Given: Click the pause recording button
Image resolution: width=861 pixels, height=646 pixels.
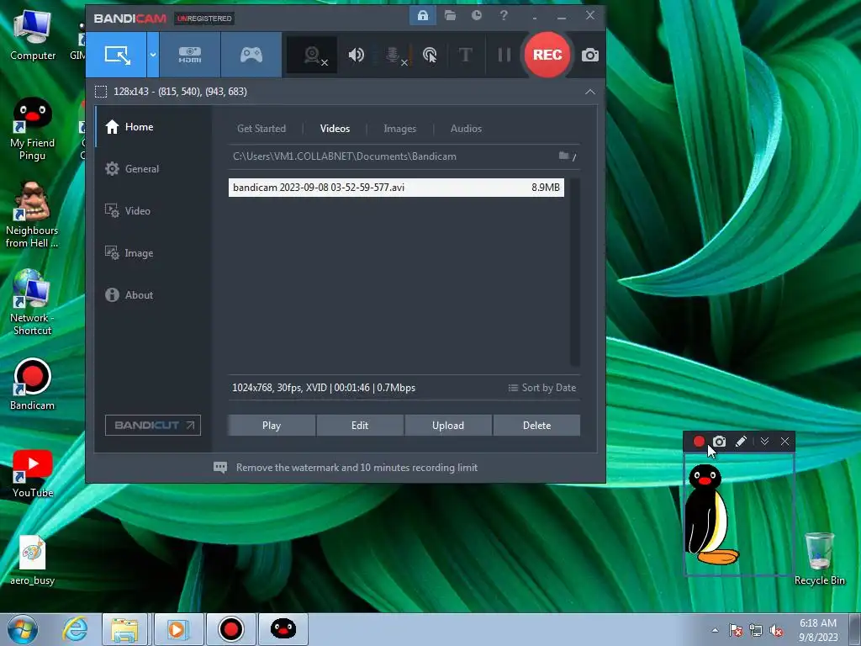Looking at the screenshot, I should [x=504, y=55].
